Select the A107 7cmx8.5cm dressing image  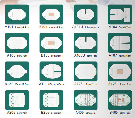click(120, 43)
